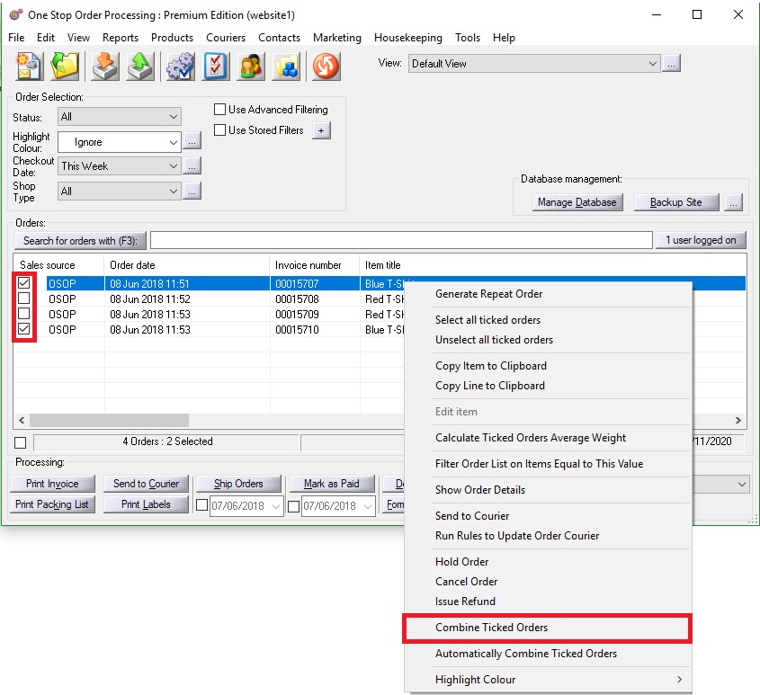Click the Backup Site button
Screen dimensions: 760x695
pyautogui.click(x=676, y=202)
